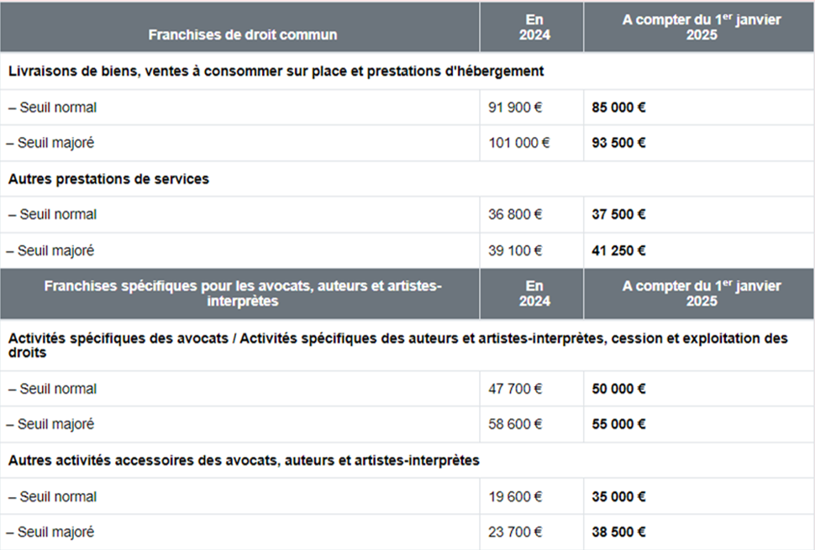Select the 85 000 € value
Image resolution: width=815 pixels, height=550 pixels.
click(618, 107)
